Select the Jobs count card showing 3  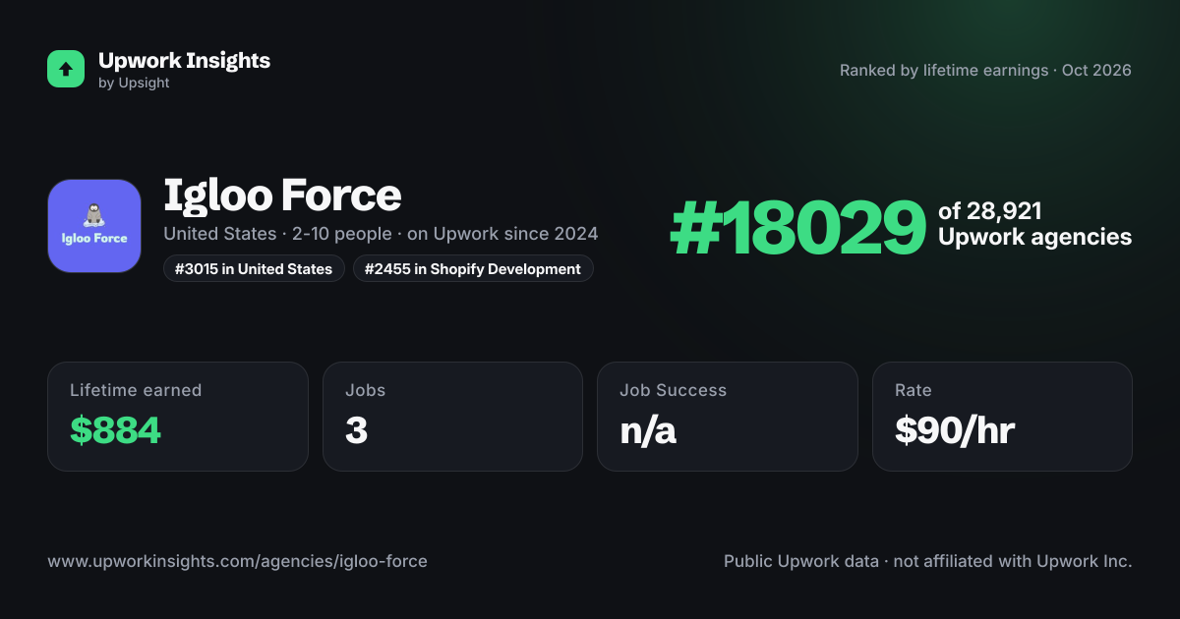pos(452,417)
